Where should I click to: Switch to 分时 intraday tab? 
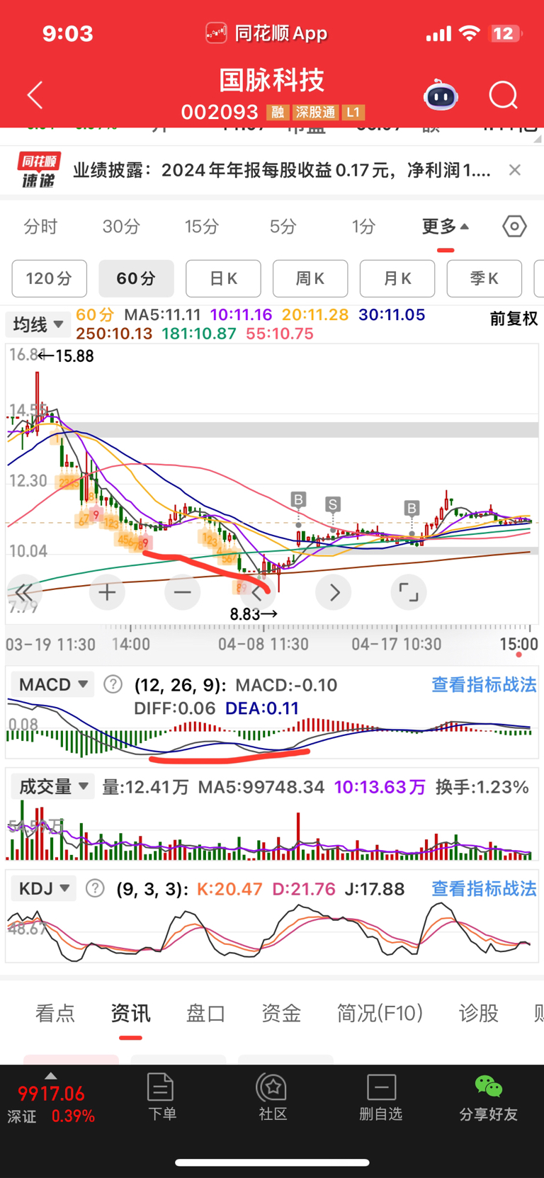40,227
